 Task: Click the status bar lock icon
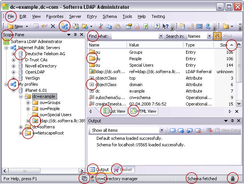click(x=233, y=178)
